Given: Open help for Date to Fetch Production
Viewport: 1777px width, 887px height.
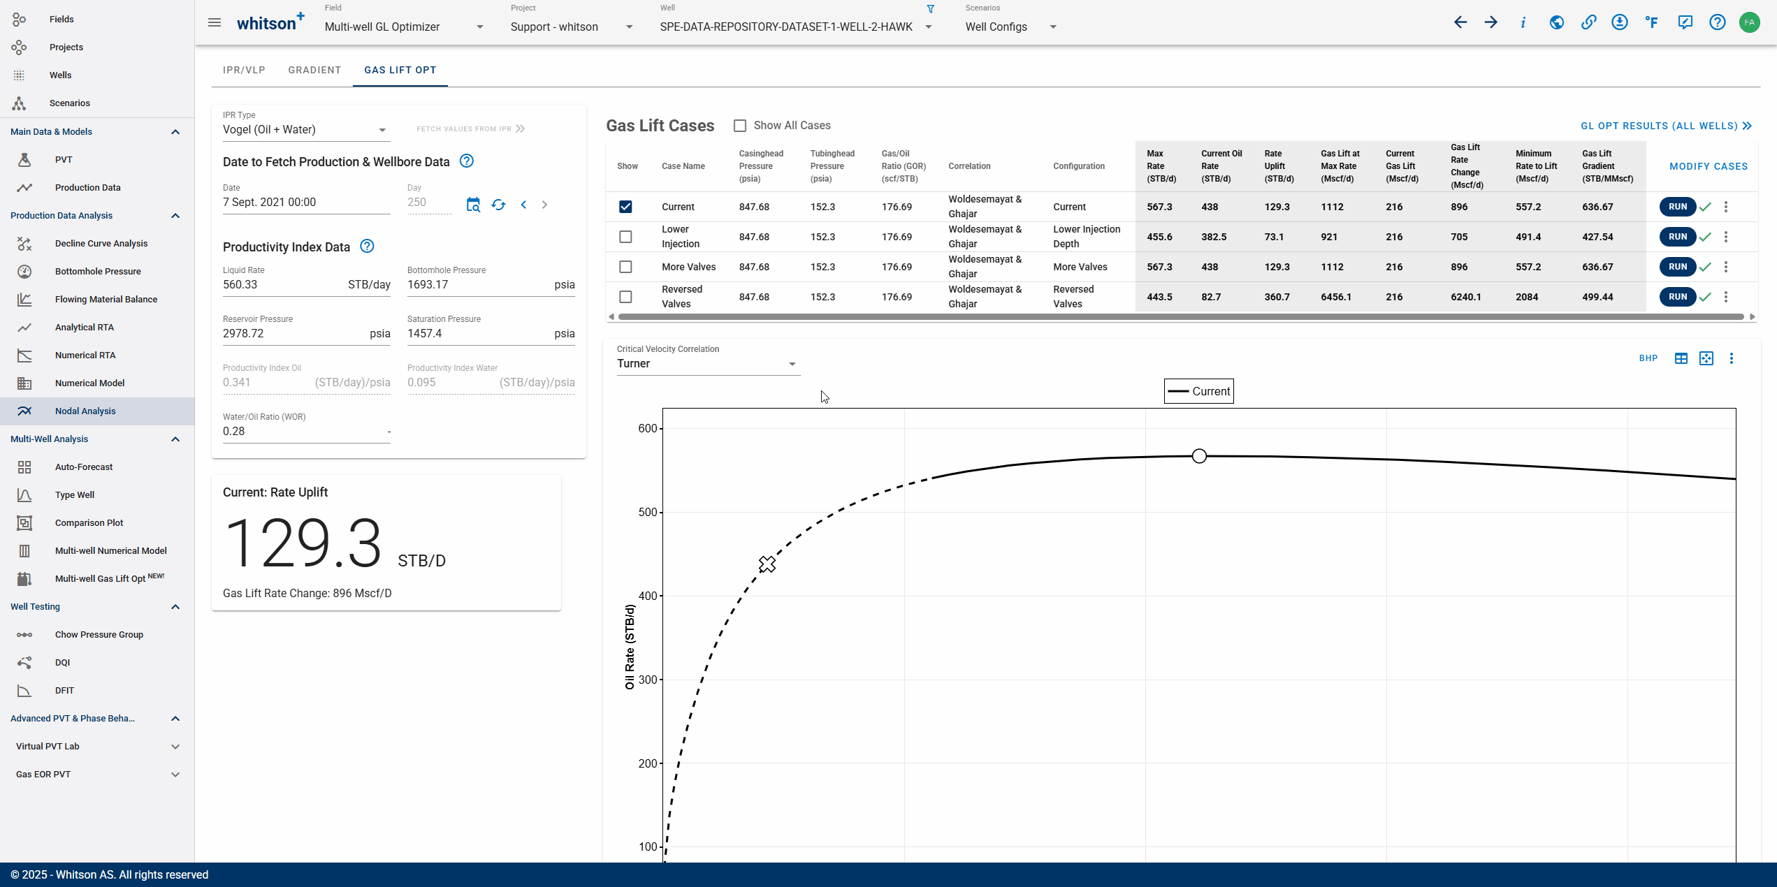Looking at the screenshot, I should [x=467, y=161].
